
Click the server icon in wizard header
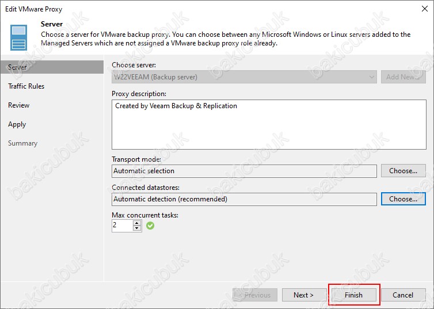coord(18,37)
